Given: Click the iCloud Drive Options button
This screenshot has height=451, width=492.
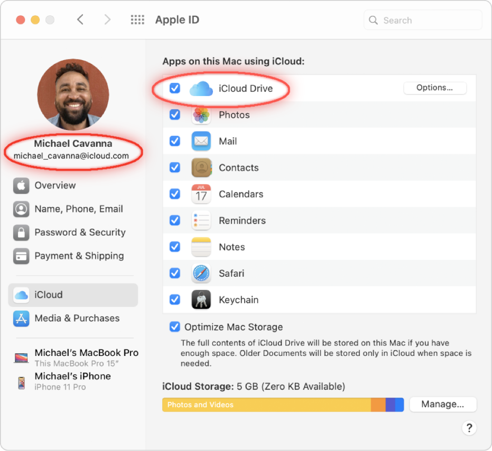Looking at the screenshot, I should point(434,88).
